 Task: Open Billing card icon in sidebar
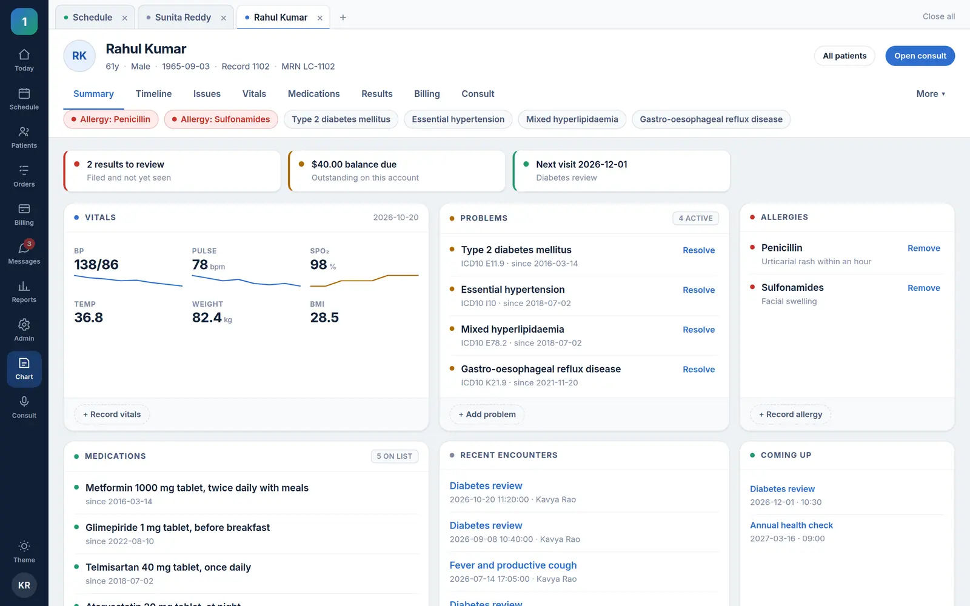coord(24,215)
